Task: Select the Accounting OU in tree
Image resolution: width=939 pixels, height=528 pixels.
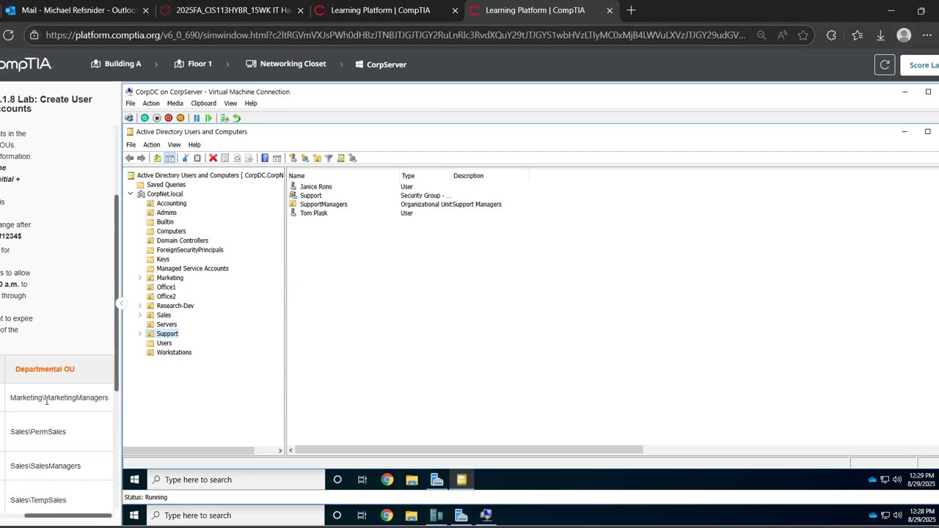Action: 171,203
